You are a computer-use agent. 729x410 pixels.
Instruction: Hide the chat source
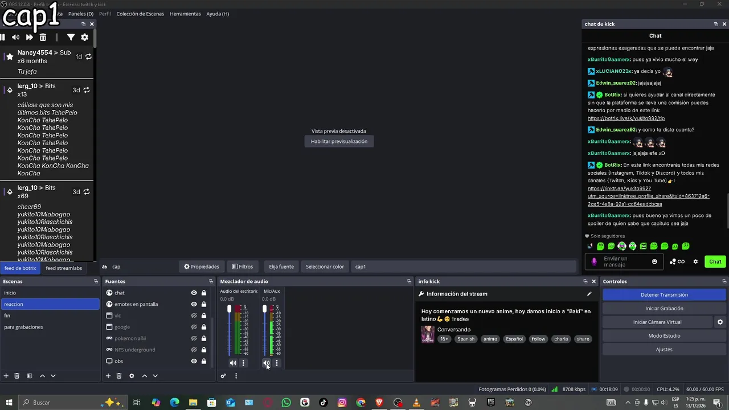[194, 293]
